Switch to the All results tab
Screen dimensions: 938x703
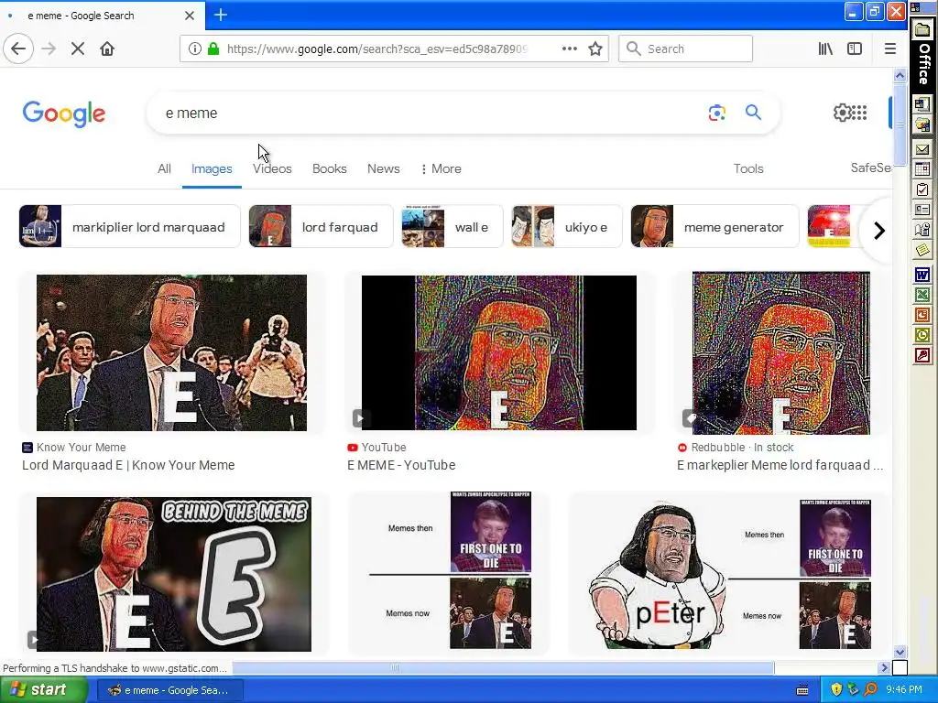click(x=164, y=169)
